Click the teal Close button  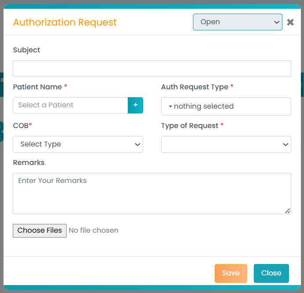click(271, 273)
